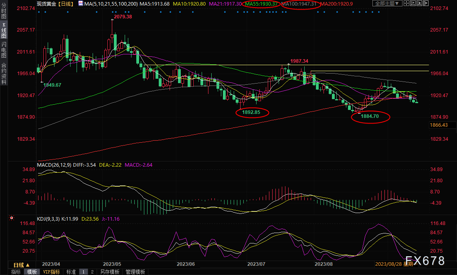Screen dimensions: 457x275
Task: Click the jump-to-start chart range icon
Action: pos(413,4)
